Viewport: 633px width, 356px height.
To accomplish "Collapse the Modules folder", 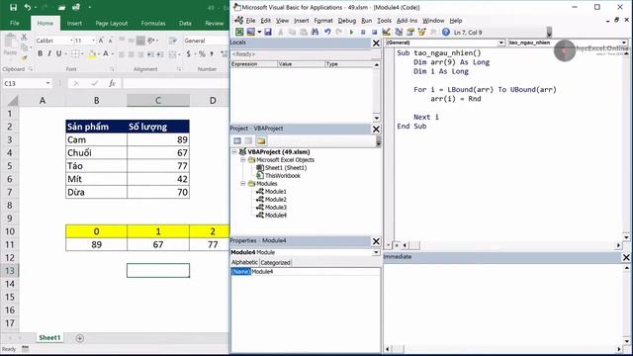I will [x=243, y=184].
